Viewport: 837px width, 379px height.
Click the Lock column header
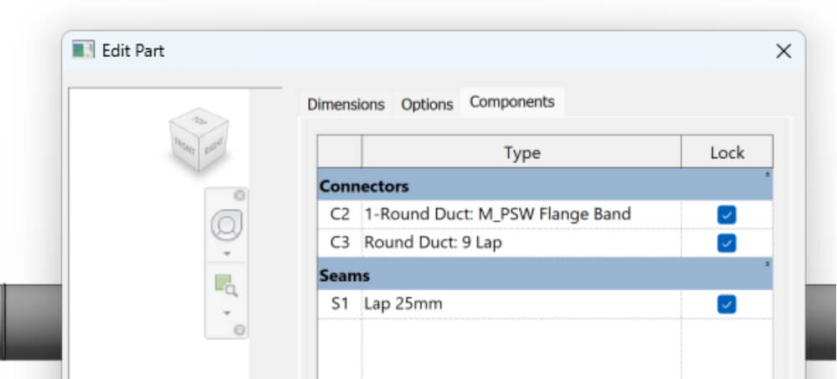click(x=727, y=152)
